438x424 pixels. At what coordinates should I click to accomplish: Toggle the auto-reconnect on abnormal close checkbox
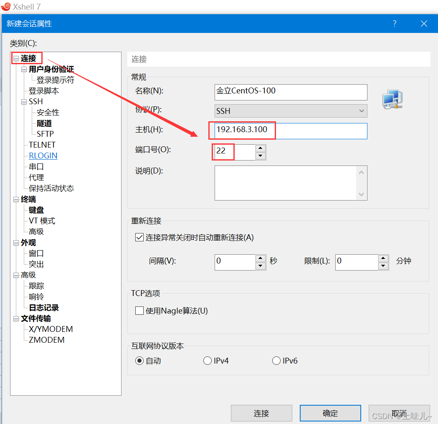pos(139,237)
